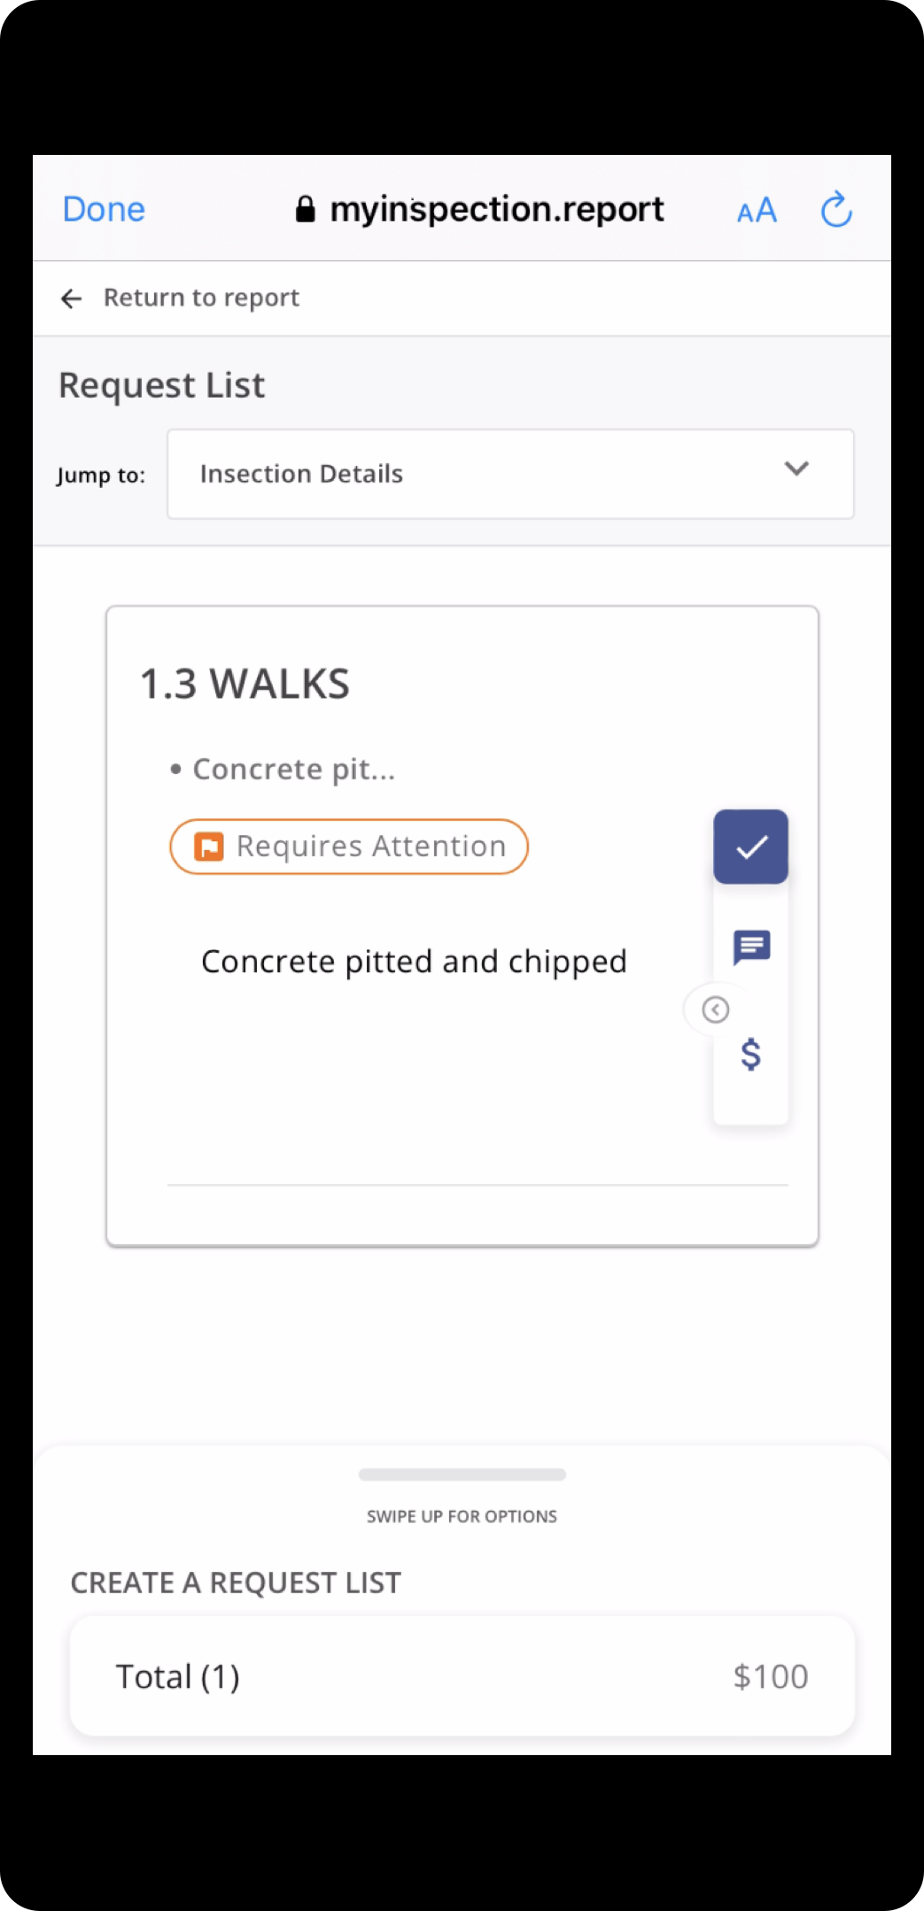The image size is (924, 1911).
Task: Expand the options drawer handle
Action: tap(462, 1475)
